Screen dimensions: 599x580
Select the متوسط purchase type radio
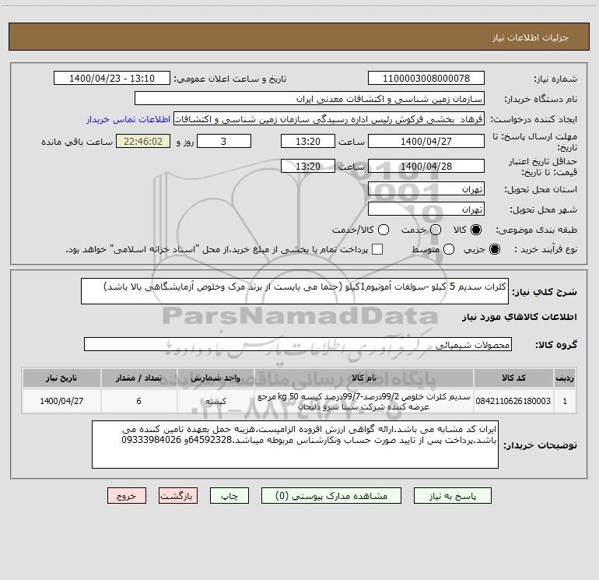coord(449,249)
